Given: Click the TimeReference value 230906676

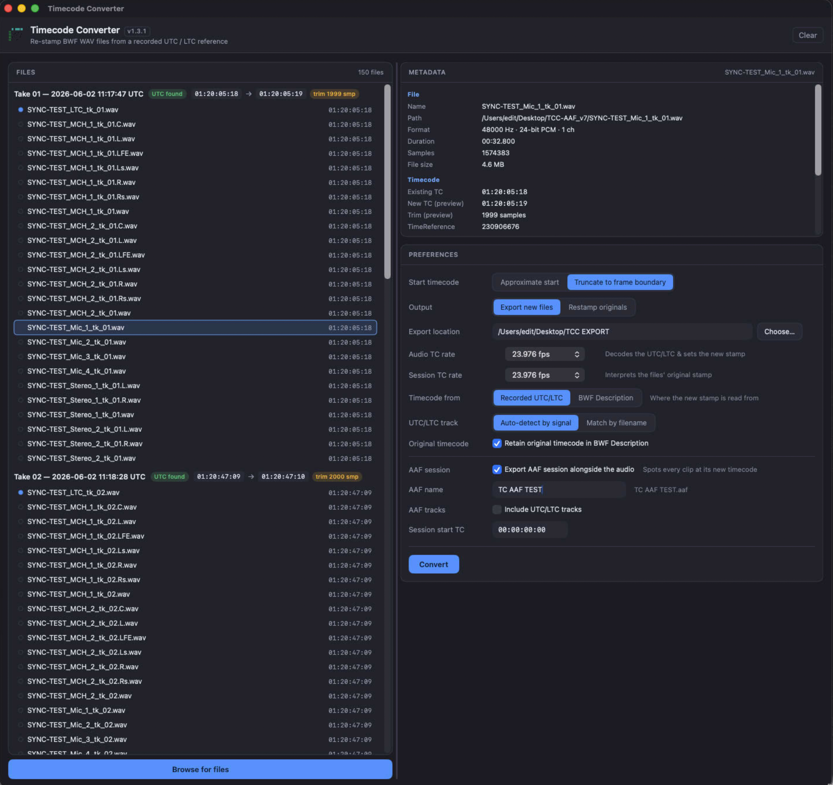Looking at the screenshot, I should point(500,227).
